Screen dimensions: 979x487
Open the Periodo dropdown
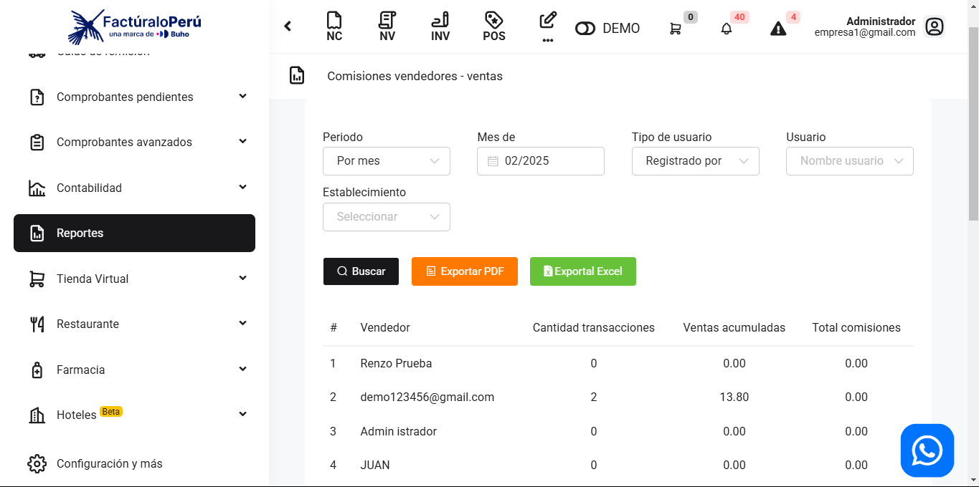387,161
